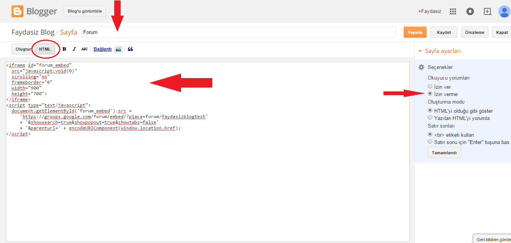The image size is (511, 243).
Task: Select <br> etiketi kullan option
Action: coord(430,134)
